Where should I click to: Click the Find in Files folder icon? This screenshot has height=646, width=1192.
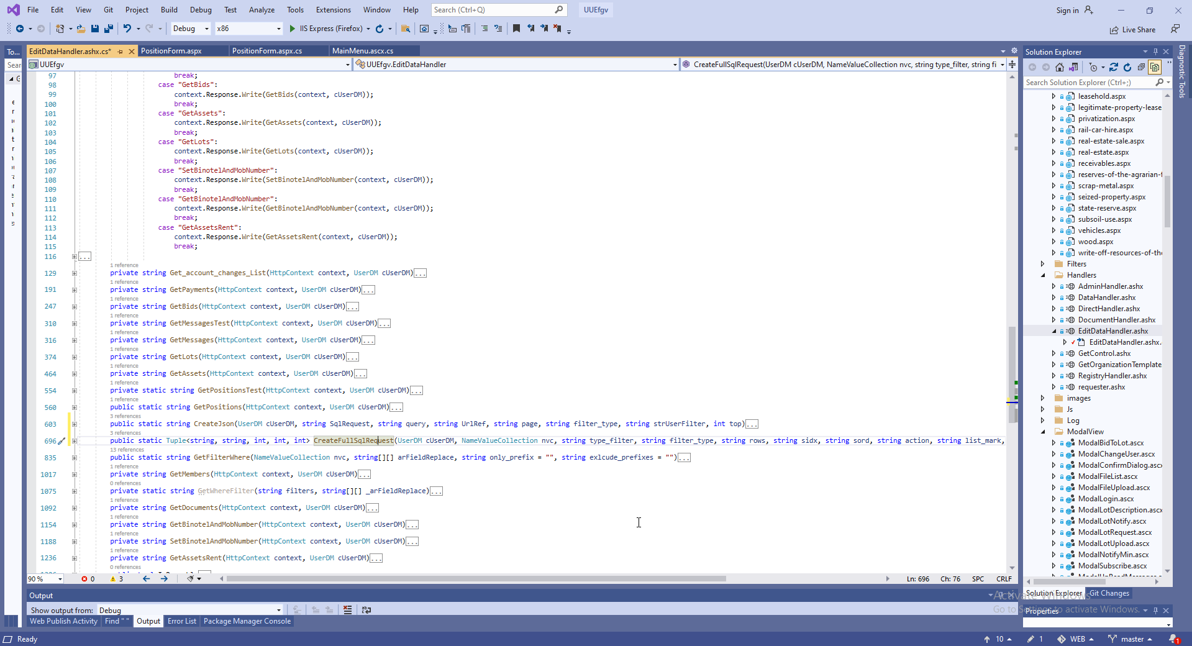point(406,29)
